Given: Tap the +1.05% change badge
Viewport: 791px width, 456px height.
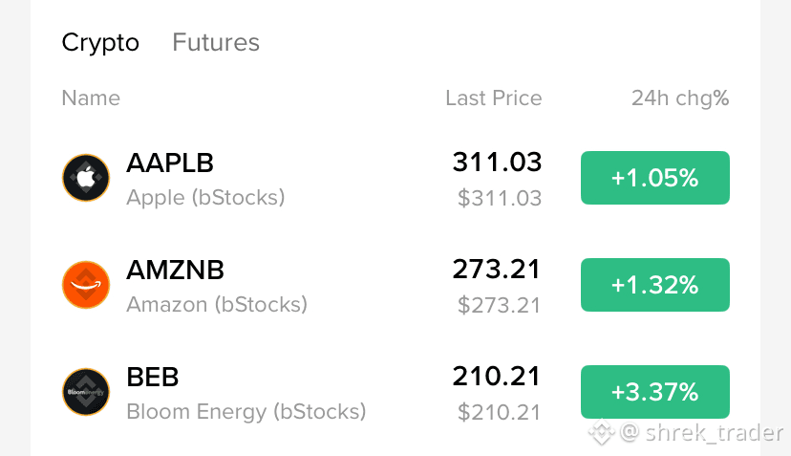Looking at the screenshot, I should coord(654,178).
